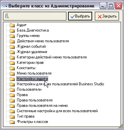Select Настройки для всех пользователей Business Studio
The image size is (124, 130).
(60, 84)
